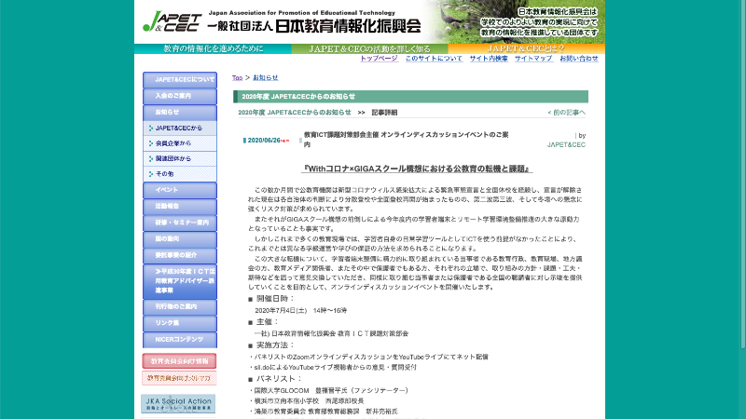The image size is (746, 419).
Task: Select 会員企業から in the sidebar submenu
Action: pos(179,143)
